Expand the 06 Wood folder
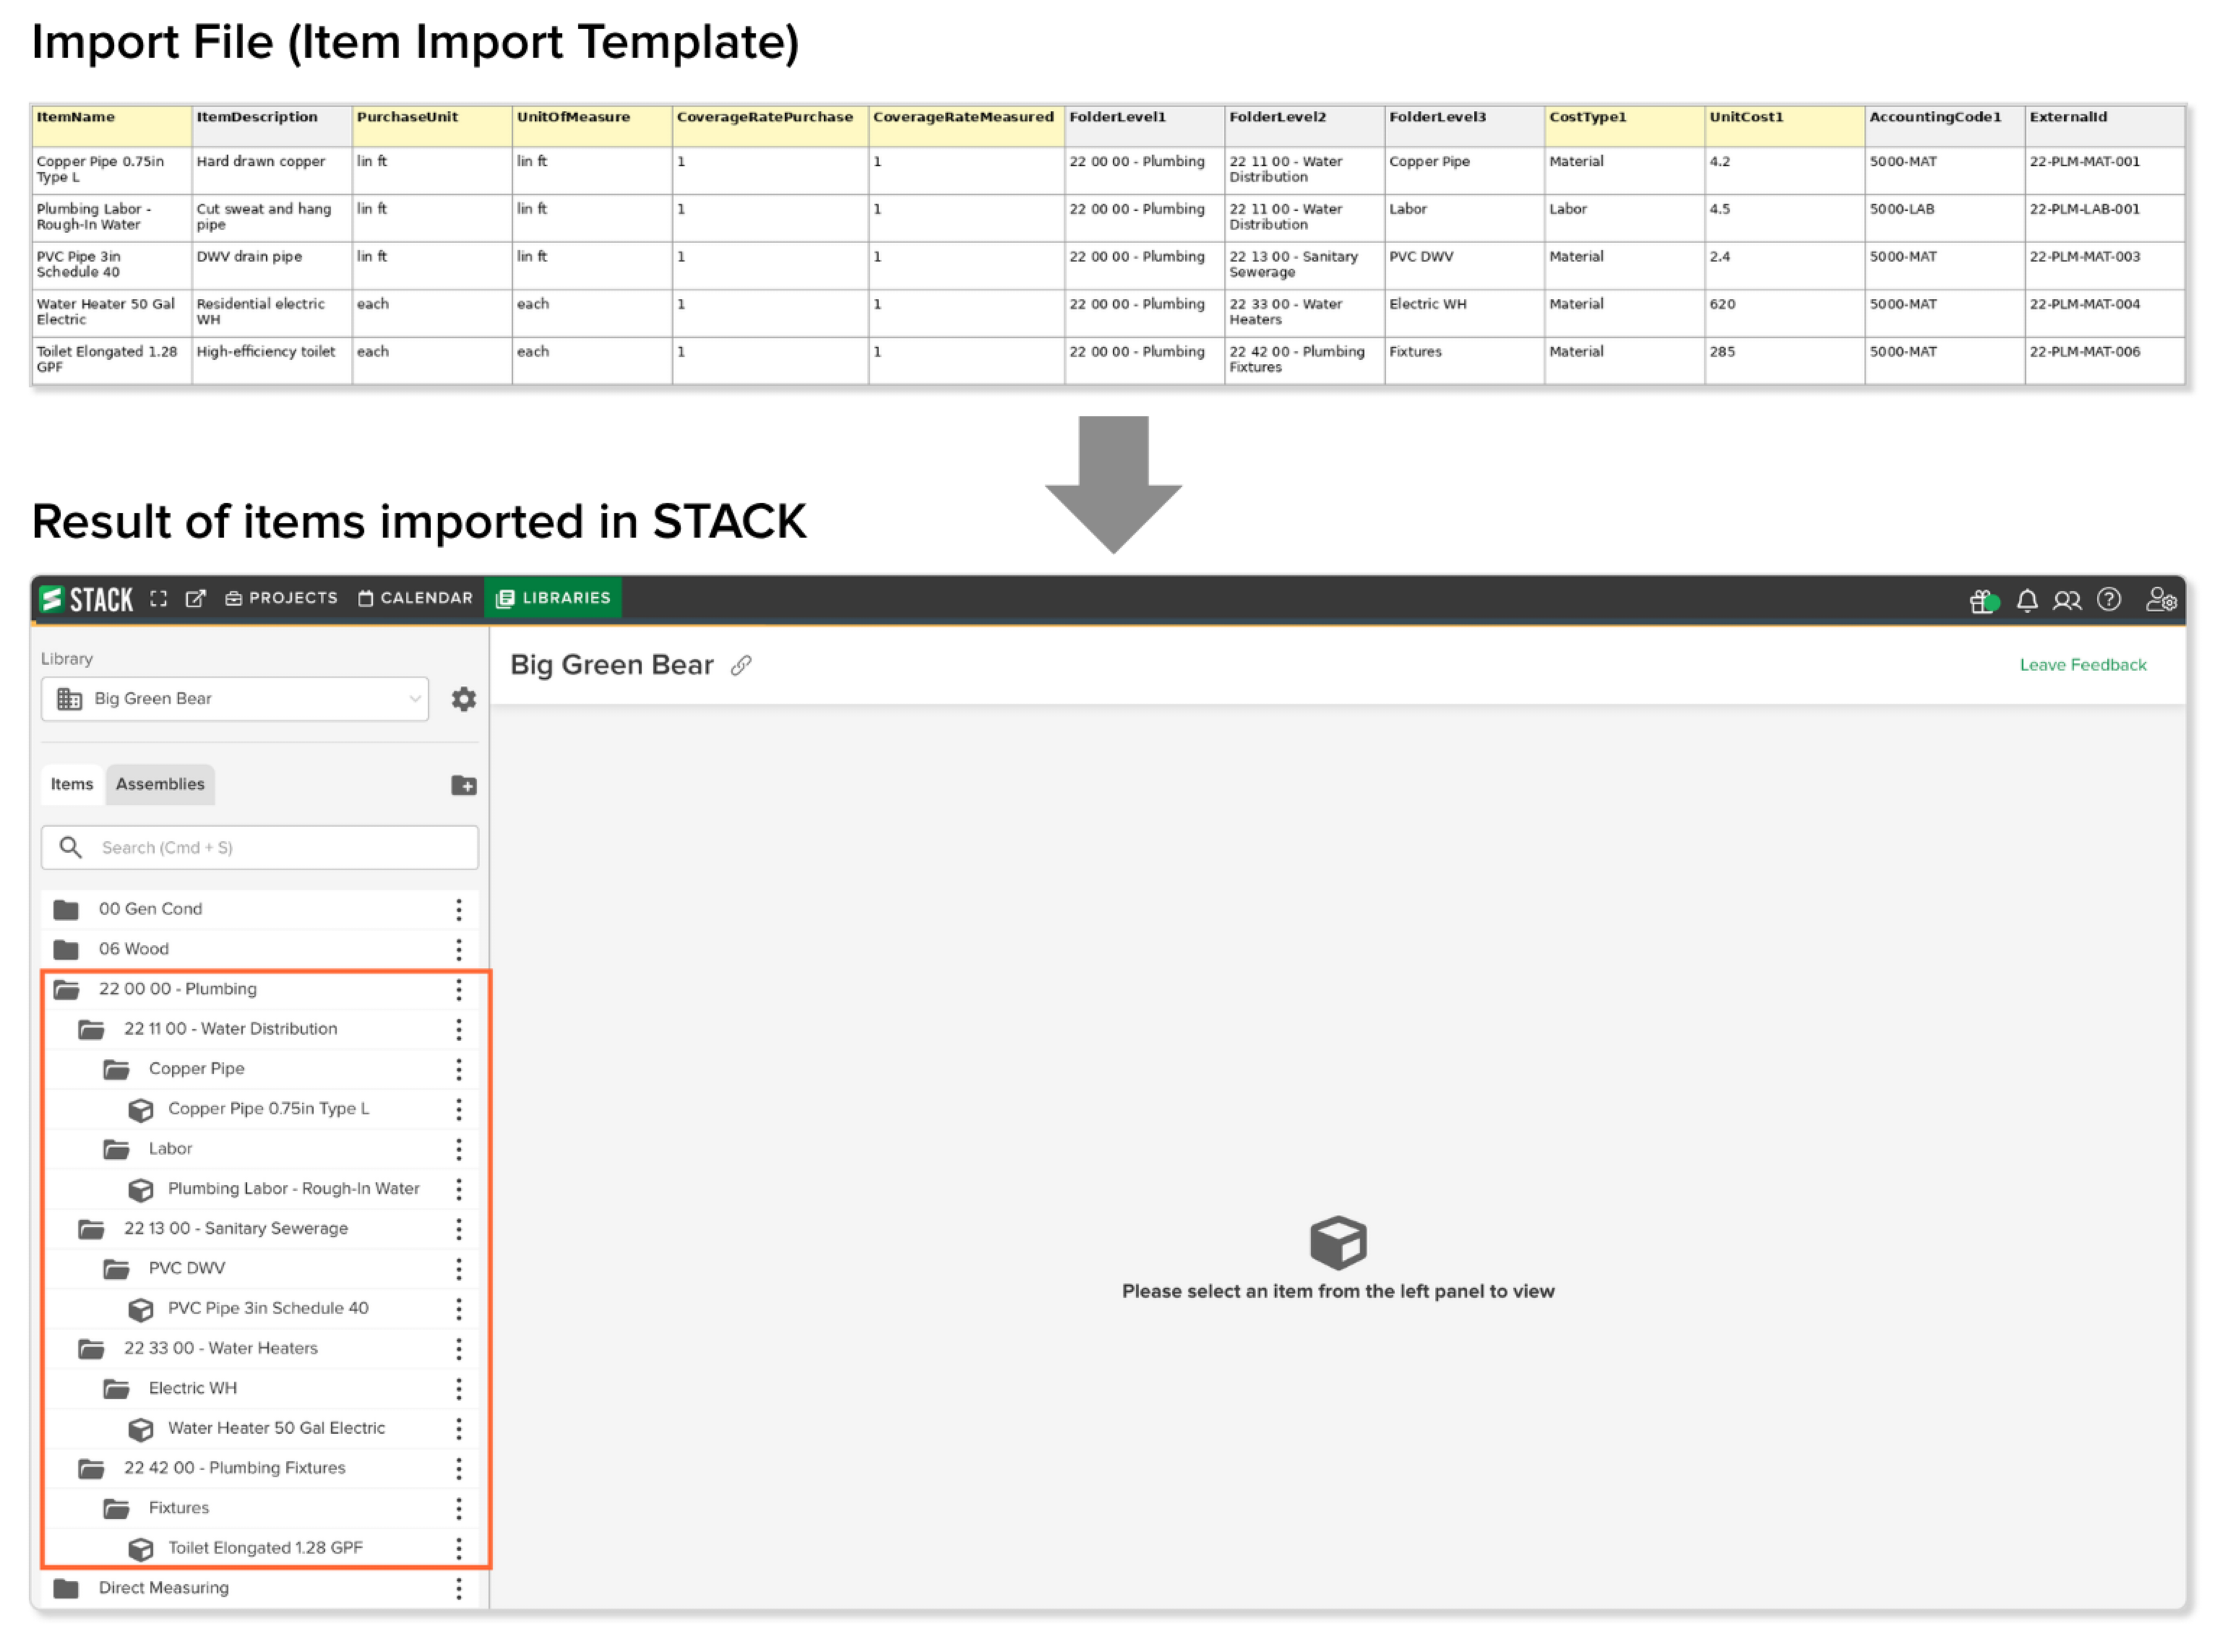Viewport: 2233px width, 1652px height. point(66,949)
